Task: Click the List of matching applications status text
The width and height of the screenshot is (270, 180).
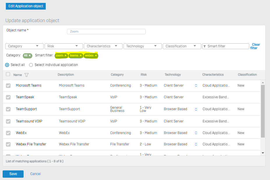Action: tap(35, 161)
